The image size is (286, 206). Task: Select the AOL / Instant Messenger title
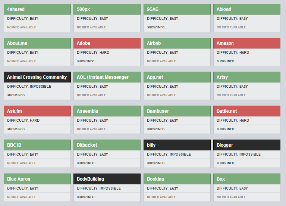(x=103, y=77)
